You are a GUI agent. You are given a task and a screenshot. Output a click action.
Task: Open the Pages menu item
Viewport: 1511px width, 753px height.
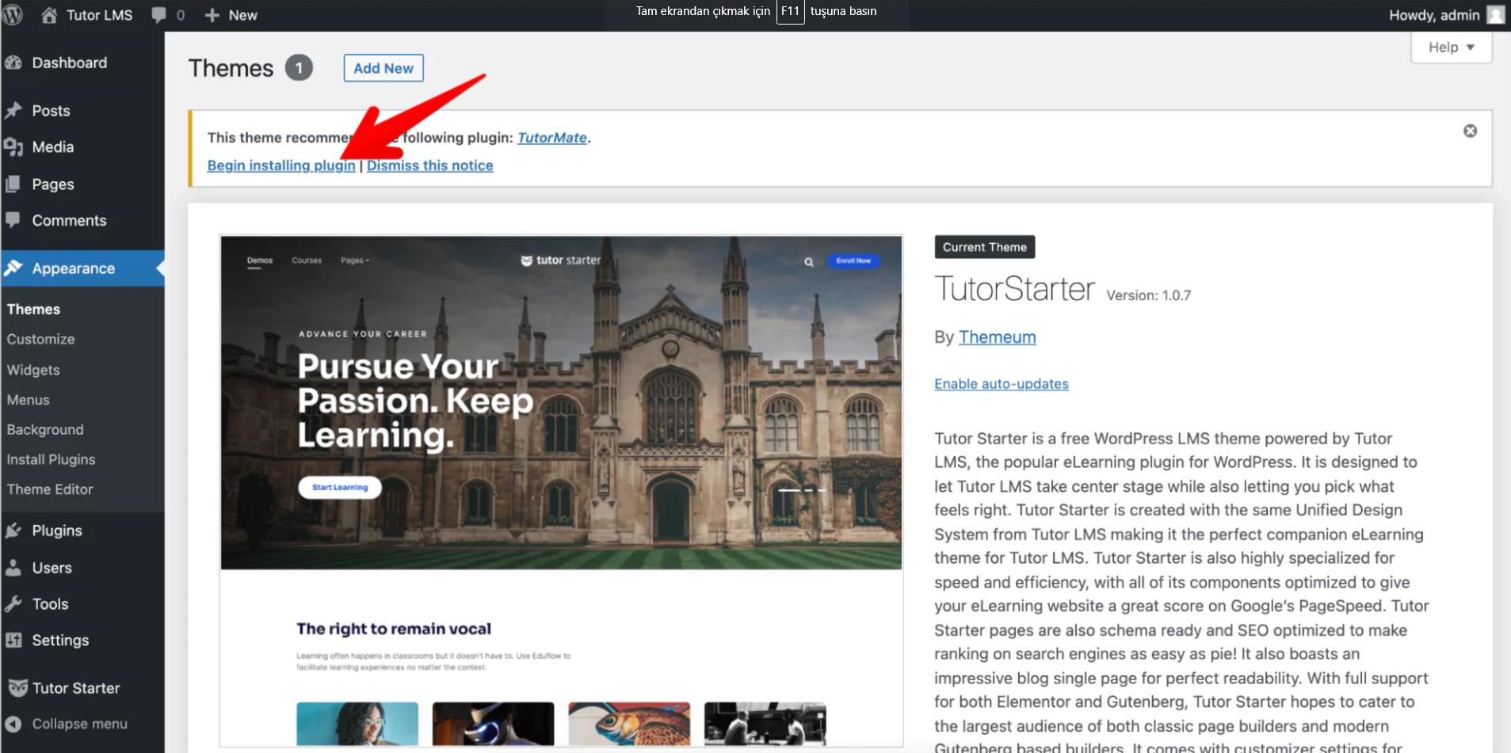(x=52, y=184)
